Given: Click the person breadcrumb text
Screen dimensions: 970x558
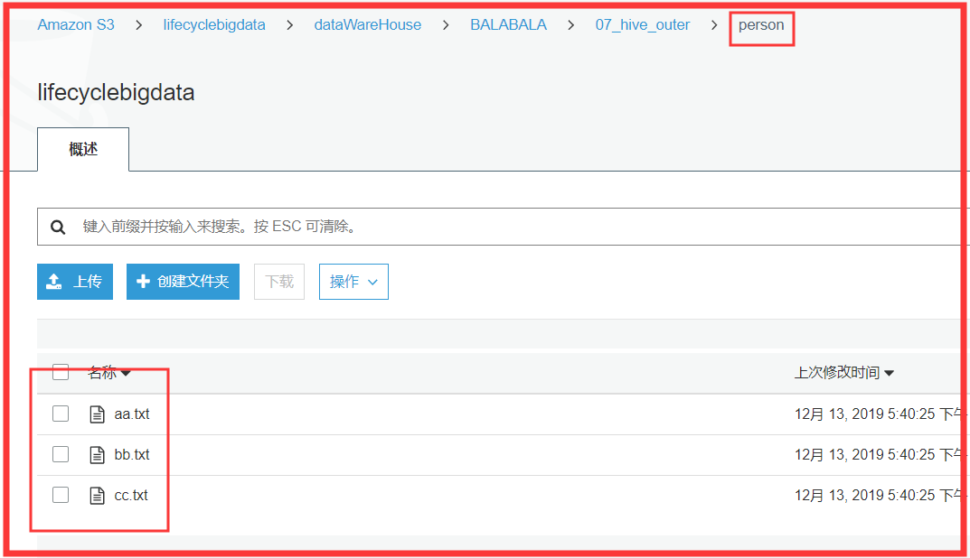Looking at the screenshot, I should point(761,25).
